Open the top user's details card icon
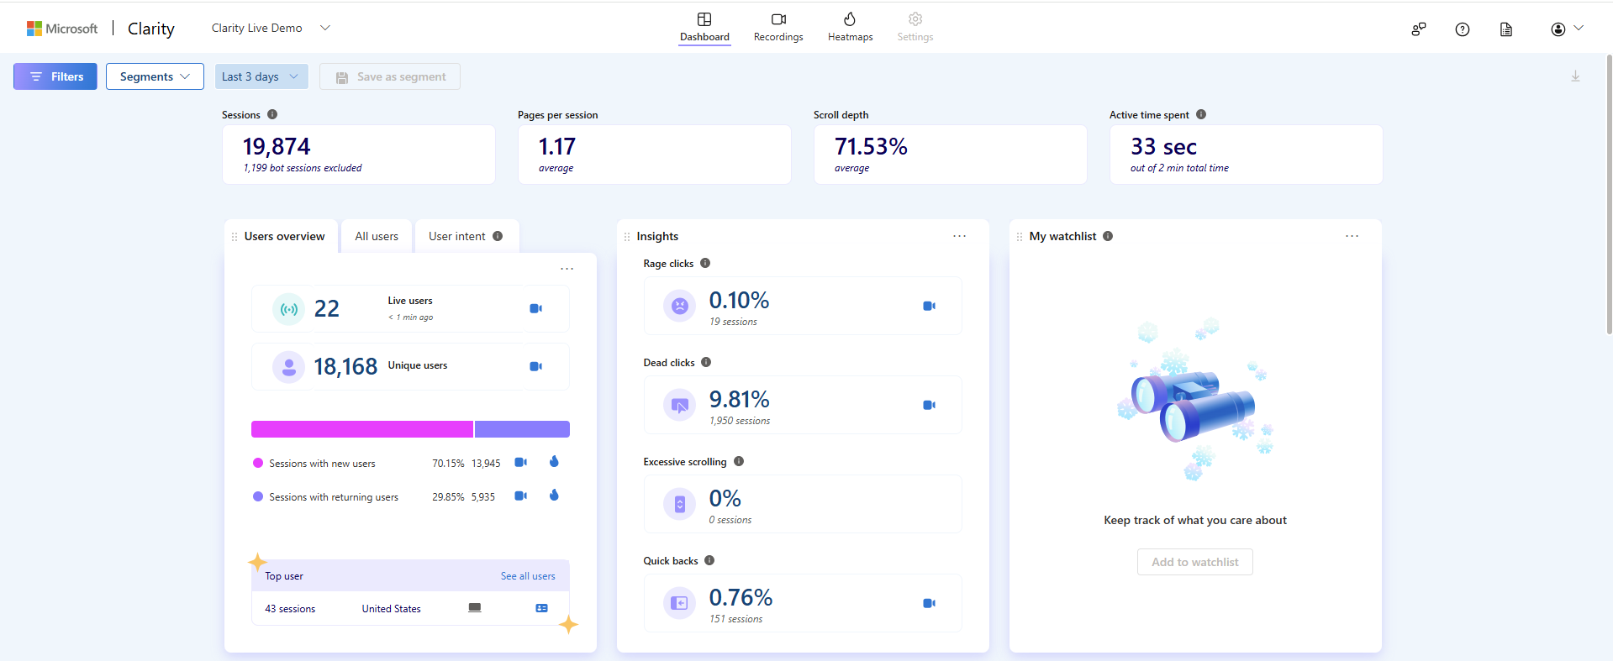Screen dimensions: 1613x661 click(x=541, y=608)
